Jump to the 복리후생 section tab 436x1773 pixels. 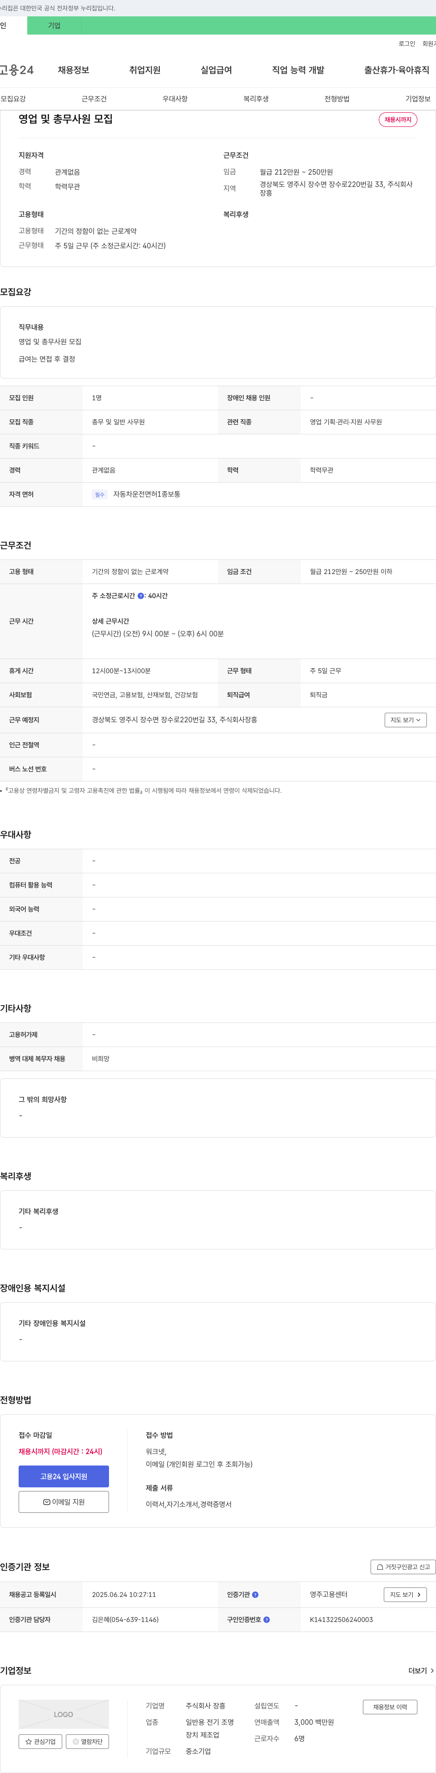pos(256,99)
